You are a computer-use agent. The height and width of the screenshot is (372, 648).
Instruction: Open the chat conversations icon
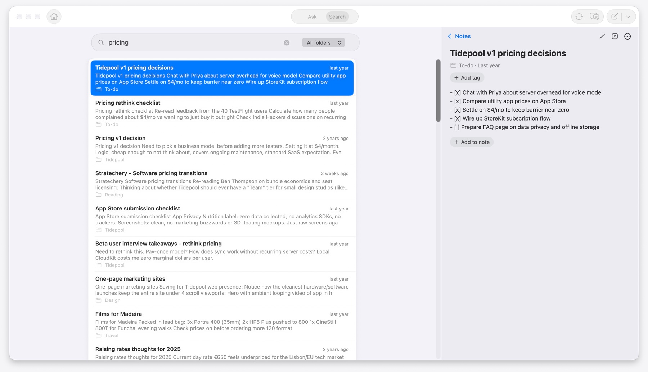pyautogui.click(x=594, y=17)
